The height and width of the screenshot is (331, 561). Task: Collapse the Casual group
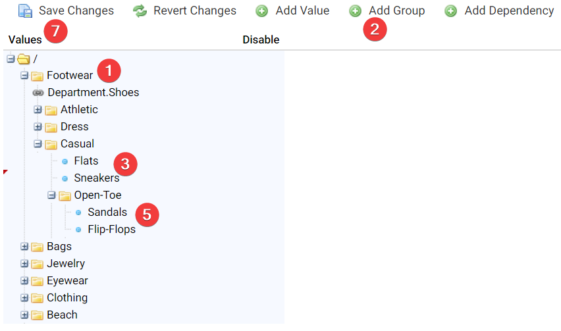[x=38, y=144]
